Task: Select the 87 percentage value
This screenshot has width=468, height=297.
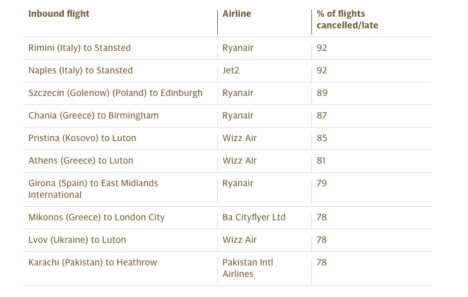Action: [x=322, y=116]
